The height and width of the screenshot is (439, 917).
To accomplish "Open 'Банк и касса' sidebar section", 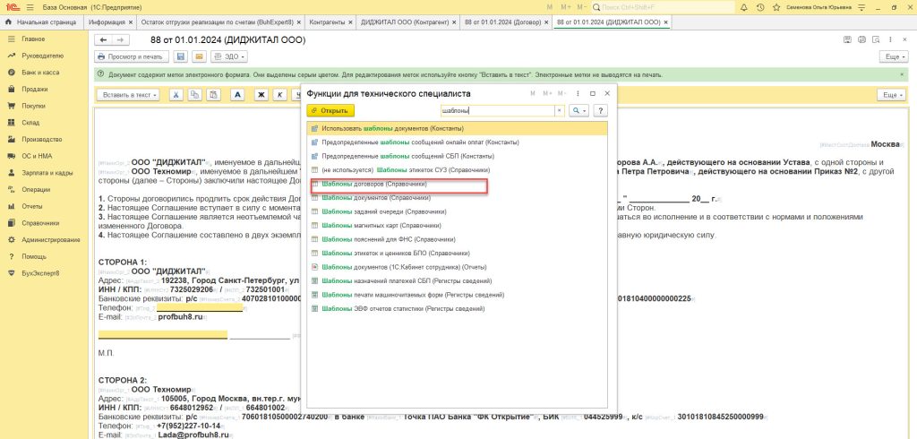I will [x=40, y=73].
